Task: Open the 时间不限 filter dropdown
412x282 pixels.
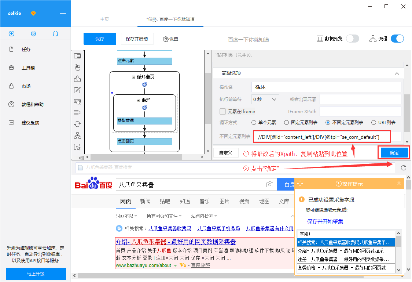Action: click(126, 216)
